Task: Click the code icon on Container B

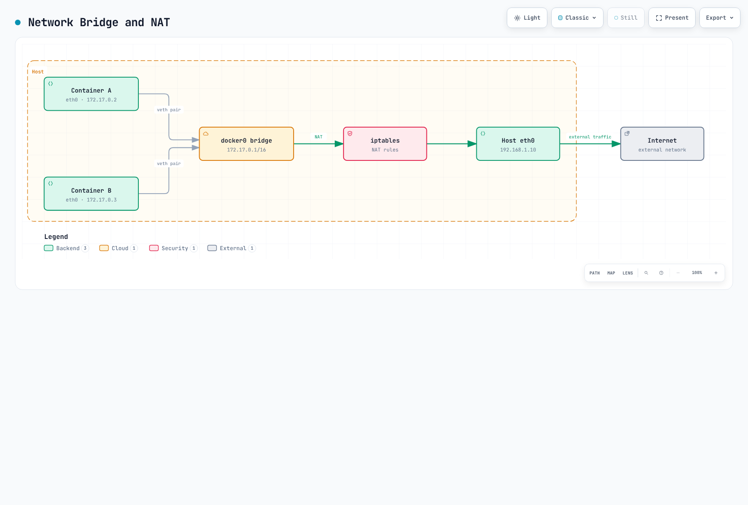Action: (x=50, y=184)
